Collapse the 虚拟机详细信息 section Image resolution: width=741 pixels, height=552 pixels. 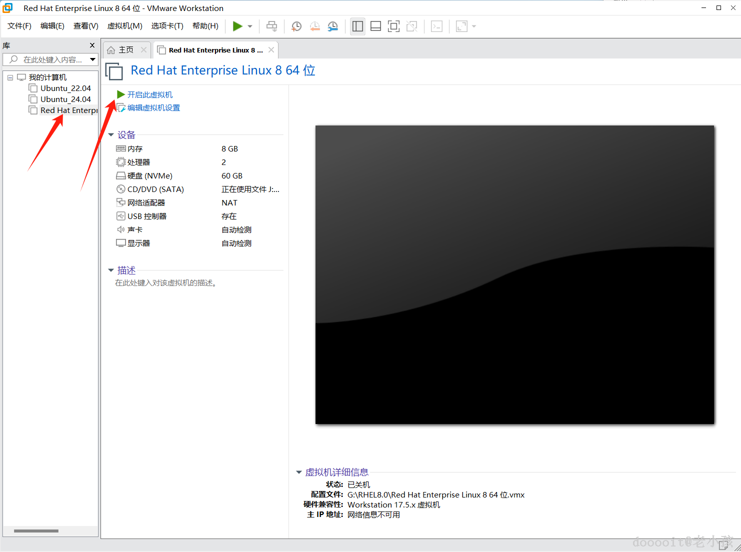299,472
